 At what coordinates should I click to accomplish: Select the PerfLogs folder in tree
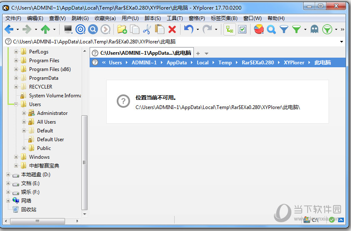(x=38, y=52)
